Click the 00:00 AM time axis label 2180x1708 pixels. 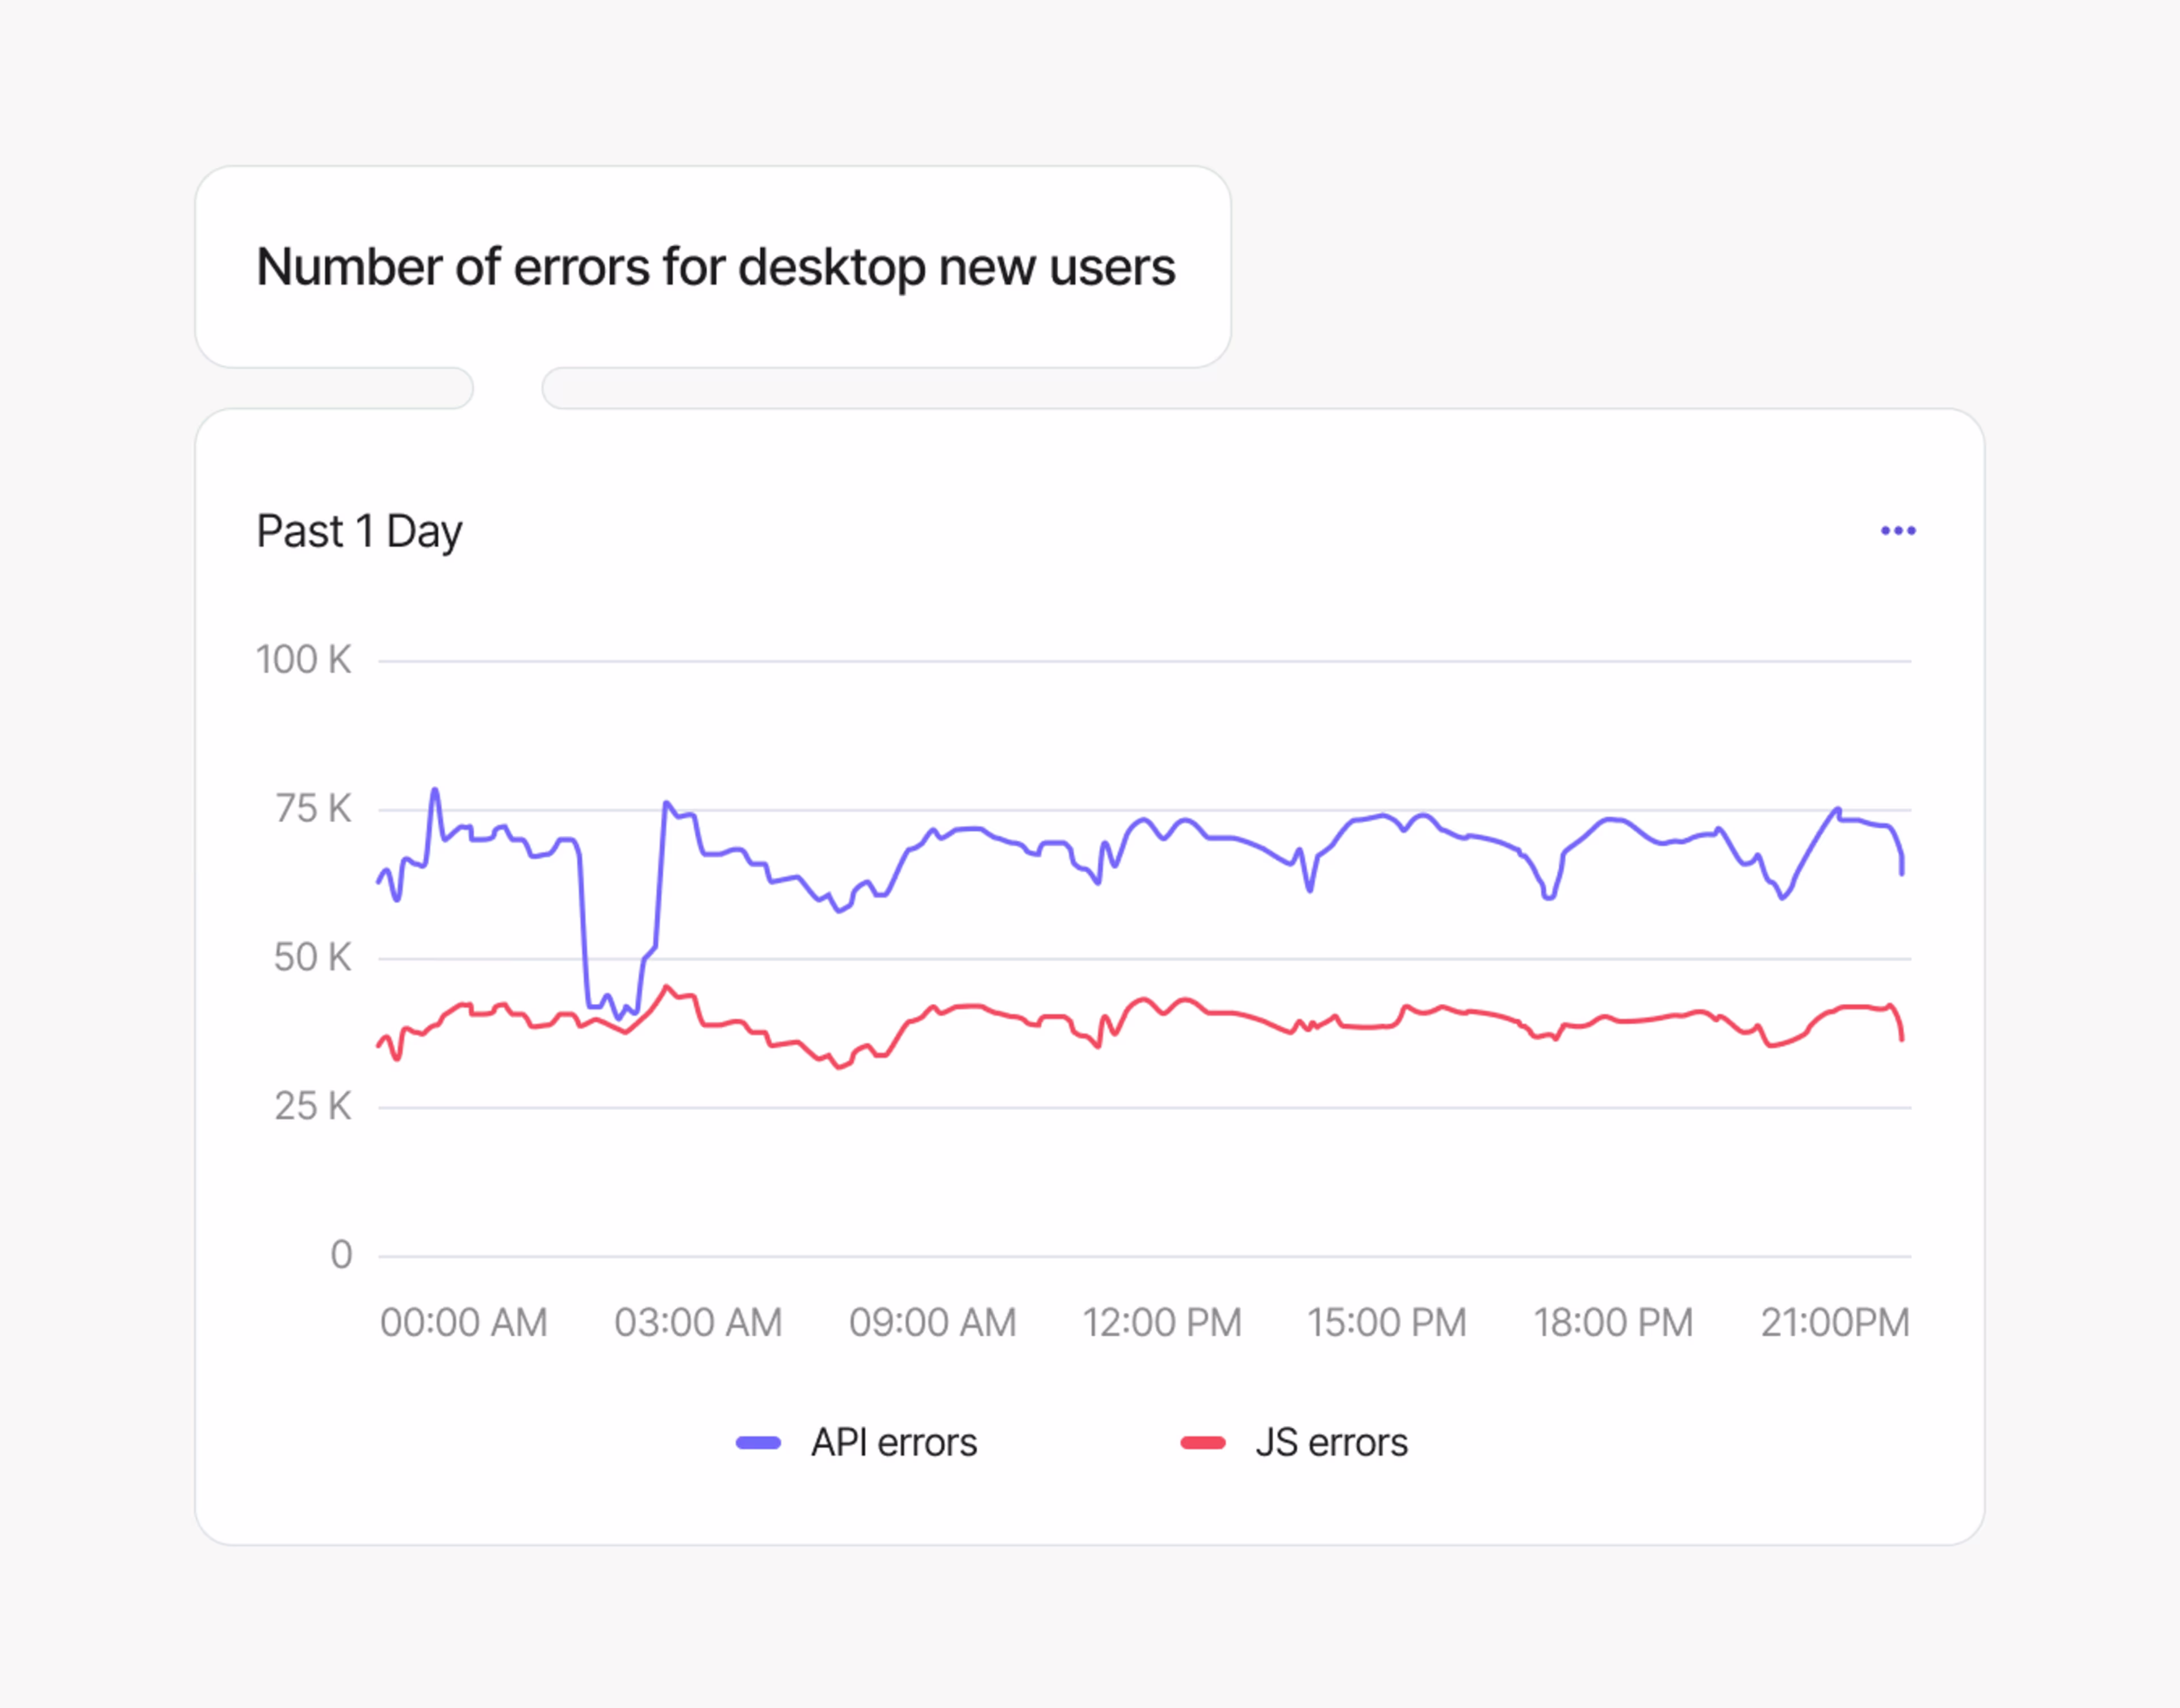pyautogui.click(x=464, y=1323)
